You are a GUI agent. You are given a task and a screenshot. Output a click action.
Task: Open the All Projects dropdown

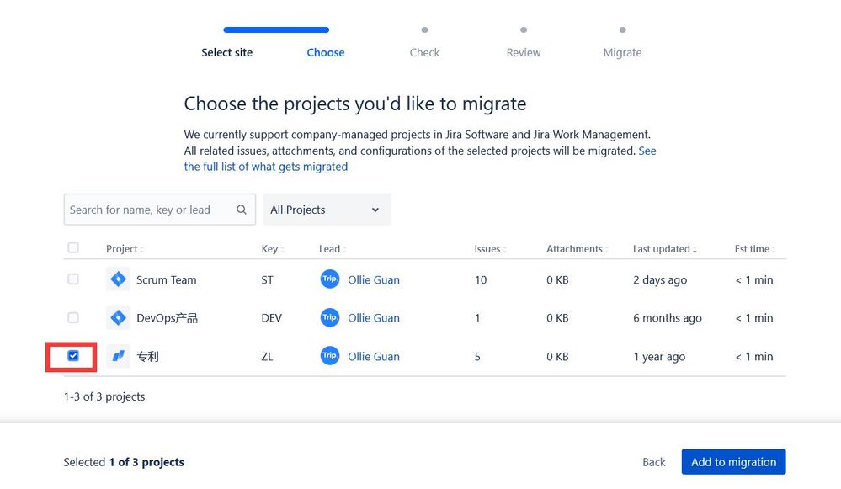pyautogui.click(x=327, y=210)
